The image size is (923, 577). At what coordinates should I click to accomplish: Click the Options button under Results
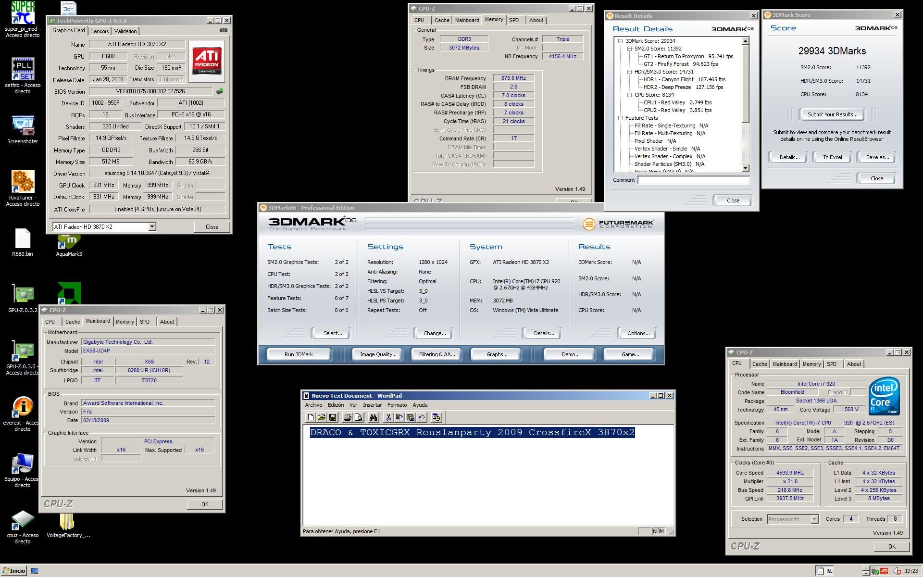point(638,333)
